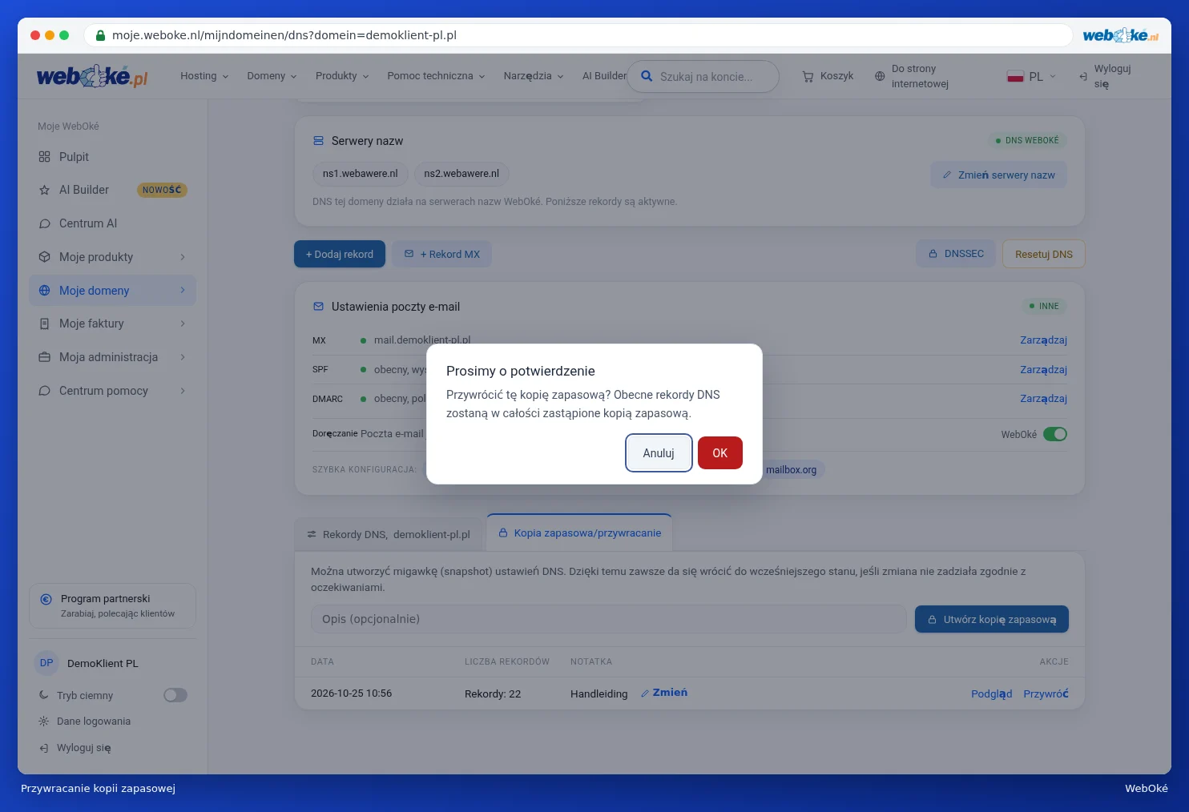Expand the Narzędzia menu
Image resolution: width=1189 pixels, height=812 pixels.
(534, 76)
